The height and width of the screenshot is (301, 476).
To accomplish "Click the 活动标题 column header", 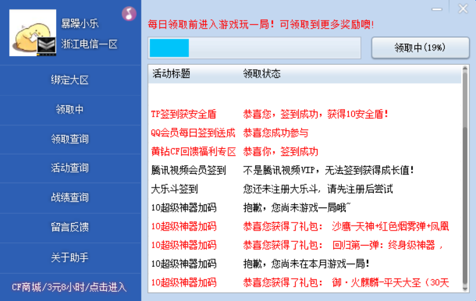I will coord(172,74).
